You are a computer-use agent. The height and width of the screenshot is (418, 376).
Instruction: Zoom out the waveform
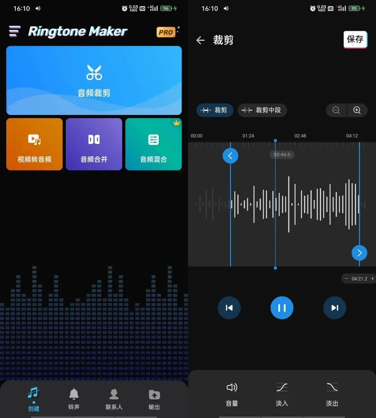336,110
